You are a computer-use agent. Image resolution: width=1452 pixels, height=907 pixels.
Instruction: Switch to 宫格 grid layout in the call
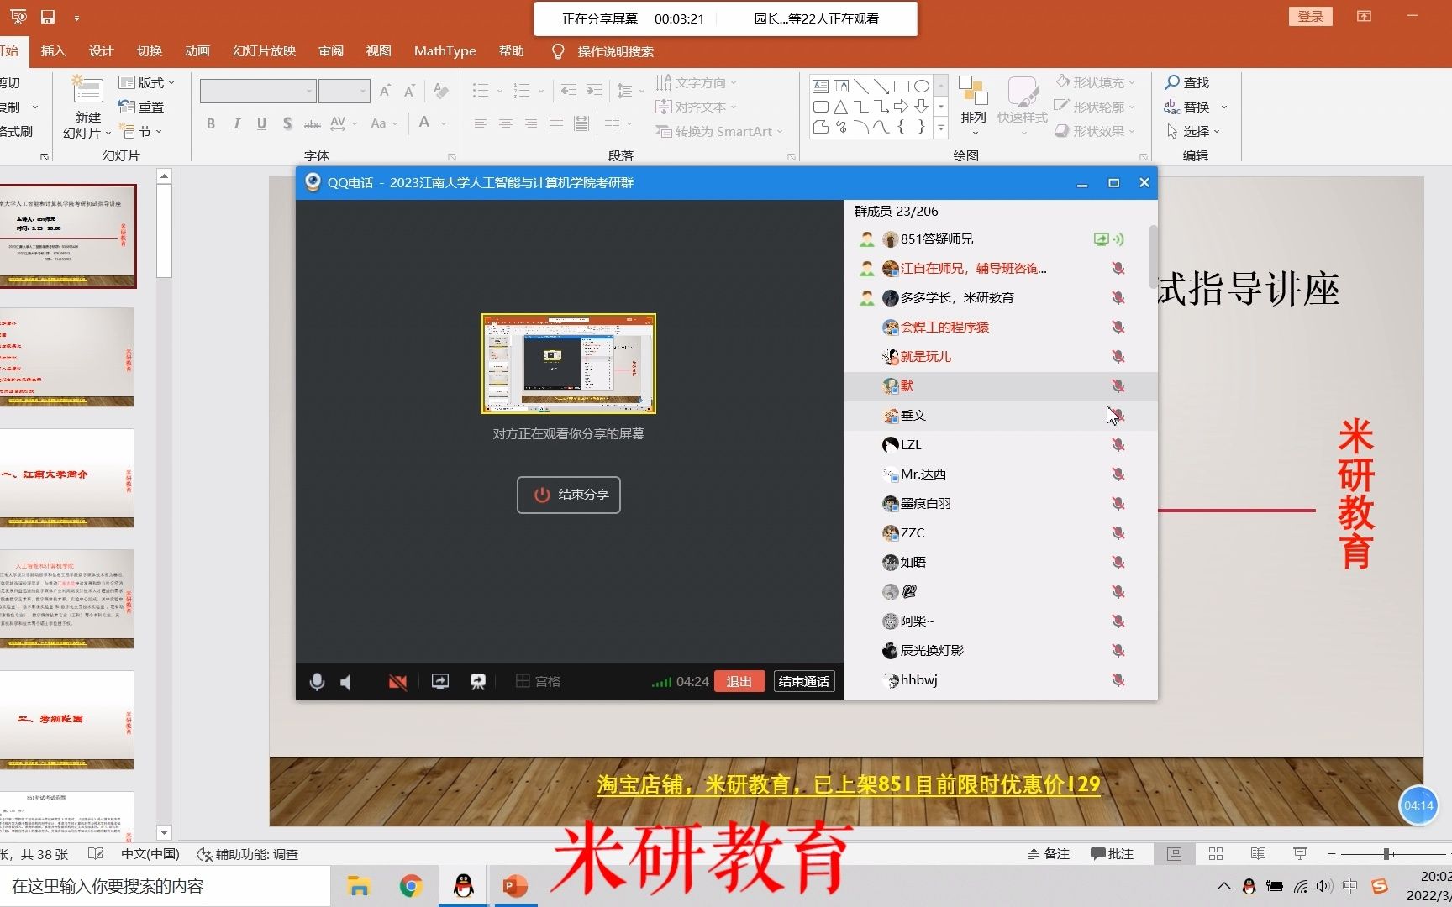[x=539, y=681]
